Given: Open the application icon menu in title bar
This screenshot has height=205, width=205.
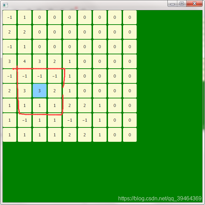Looking at the screenshot, I should point(5,5).
